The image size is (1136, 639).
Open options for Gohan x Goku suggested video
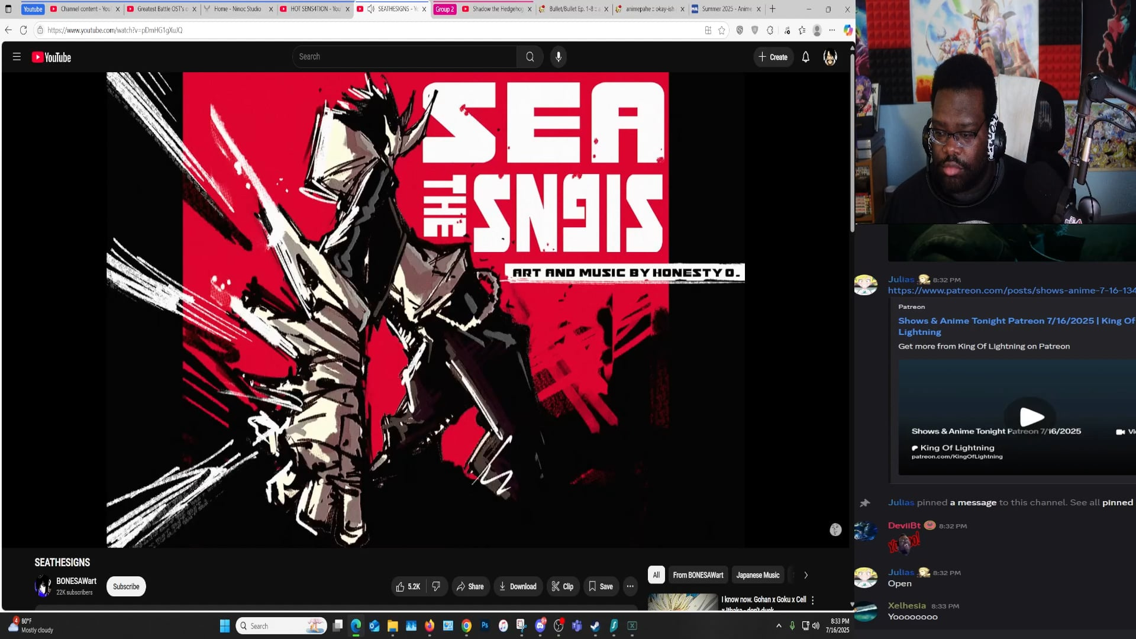point(812,600)
